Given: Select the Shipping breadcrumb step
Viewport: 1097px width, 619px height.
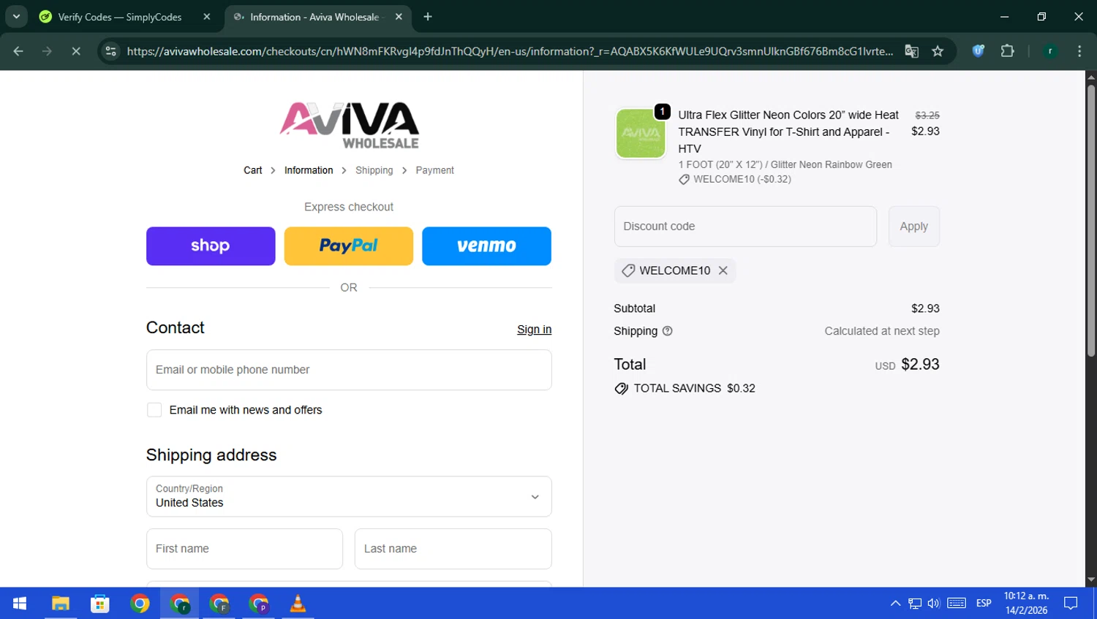Looking at the screenshot, I should [374, 170].
